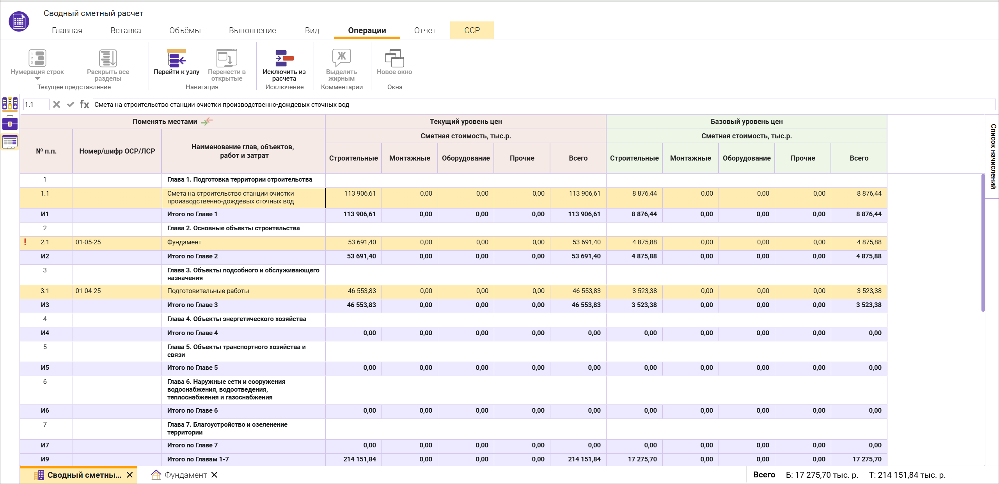Viewport: 999px width, 484px height.
Task: Confirm formula entry with checkmark icon
Action: coord(71,104)
